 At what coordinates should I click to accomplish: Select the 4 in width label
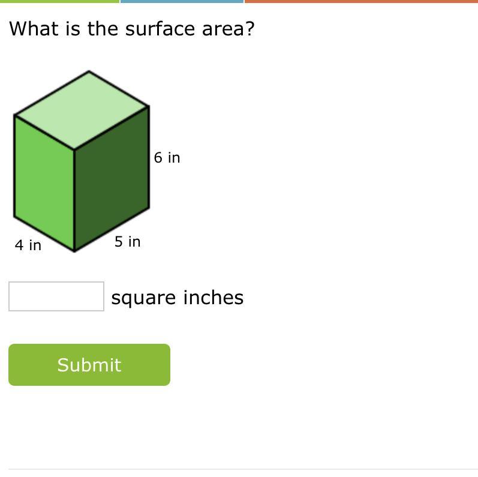[28, 245]
